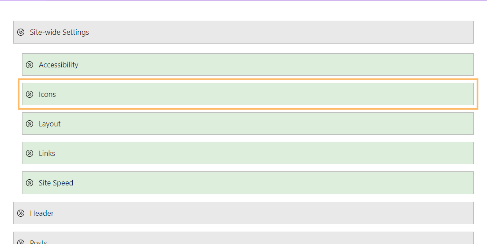The height and width of the screenshot is (244, 487).
Task: Expand the Accessibility settings label
Action: click(58, 65)
